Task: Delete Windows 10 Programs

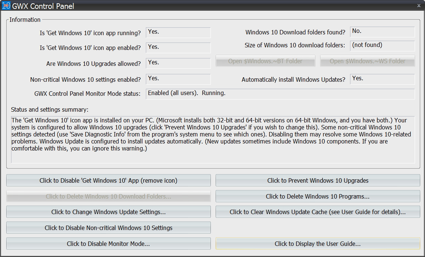Action: [x=318, y=196]
